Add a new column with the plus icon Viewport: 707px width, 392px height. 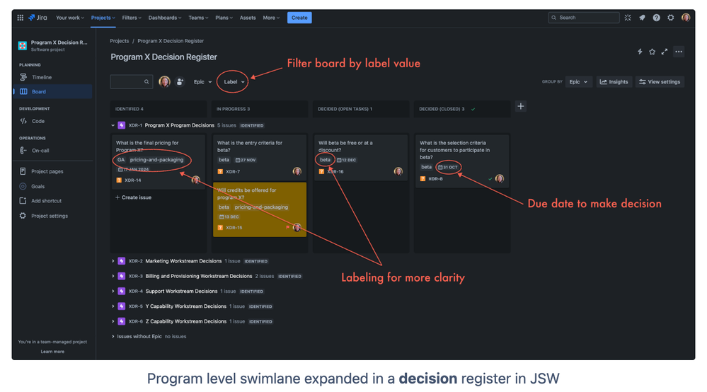(521, 106)
